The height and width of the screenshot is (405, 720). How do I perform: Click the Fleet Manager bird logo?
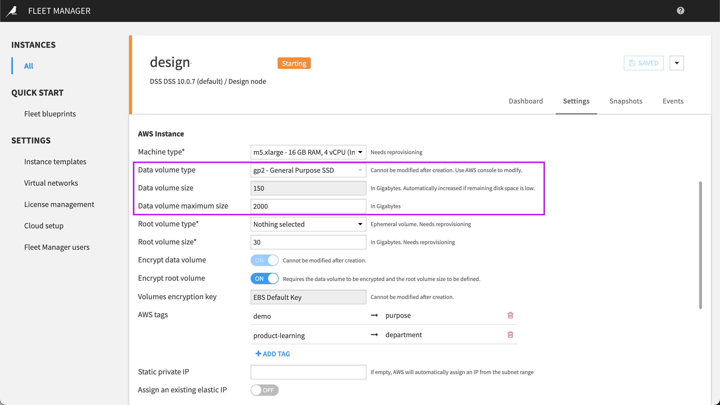pos(12,11)
